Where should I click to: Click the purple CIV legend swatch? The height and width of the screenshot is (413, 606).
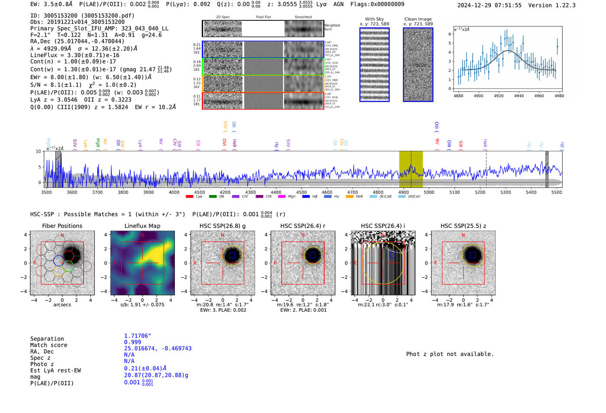235,196
